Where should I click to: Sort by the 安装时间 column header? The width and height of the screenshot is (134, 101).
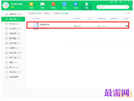[101, 19]
